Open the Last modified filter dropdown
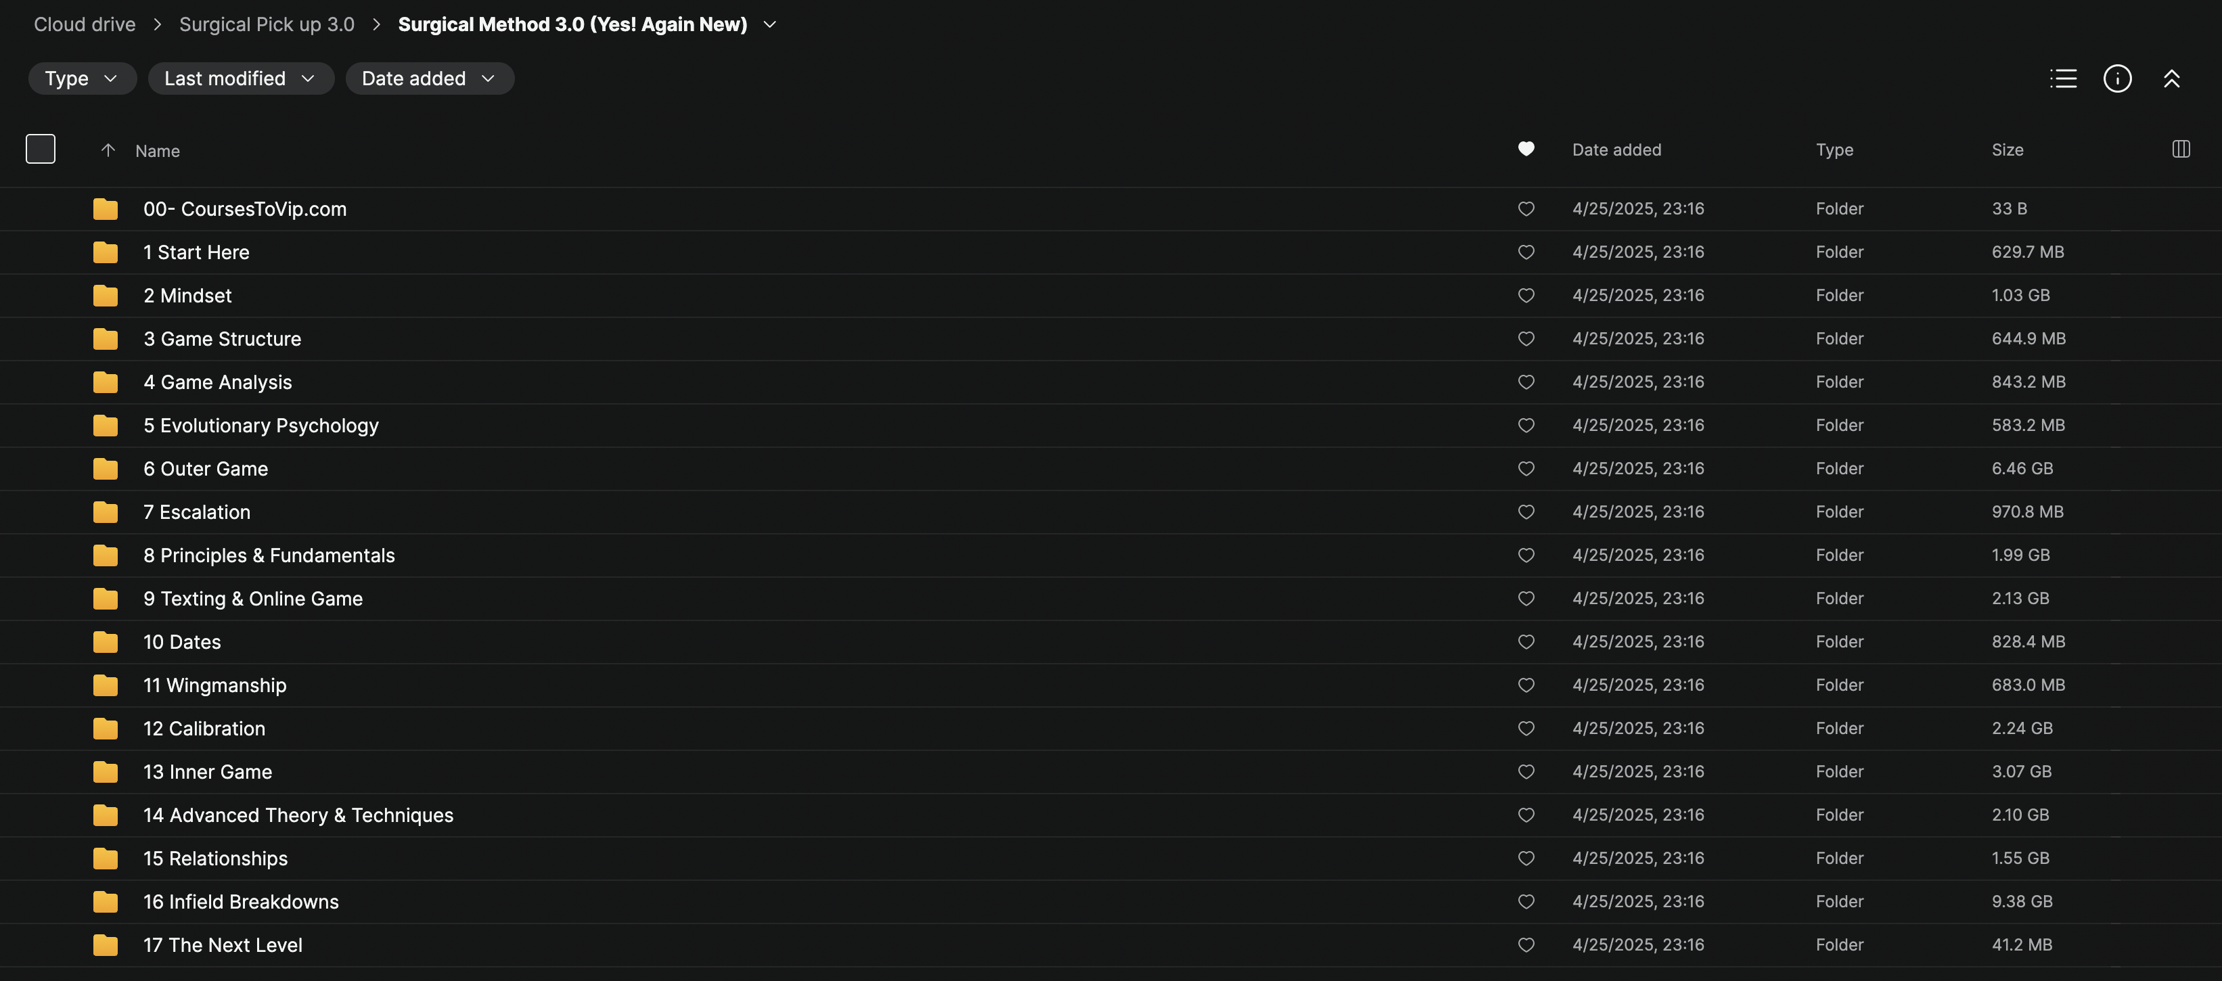This screenshot has height=981, width=2222. [x=241, y=78]
